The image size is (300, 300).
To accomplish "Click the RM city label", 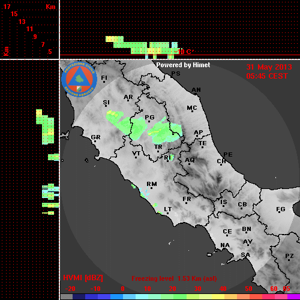I will click(152, 184).
